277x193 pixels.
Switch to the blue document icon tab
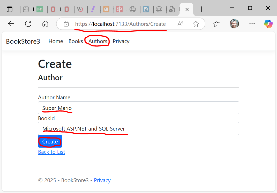tap(146, 9)
